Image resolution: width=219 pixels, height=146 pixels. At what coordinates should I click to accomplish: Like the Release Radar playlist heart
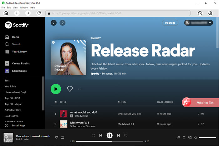(x=70, y=89)
